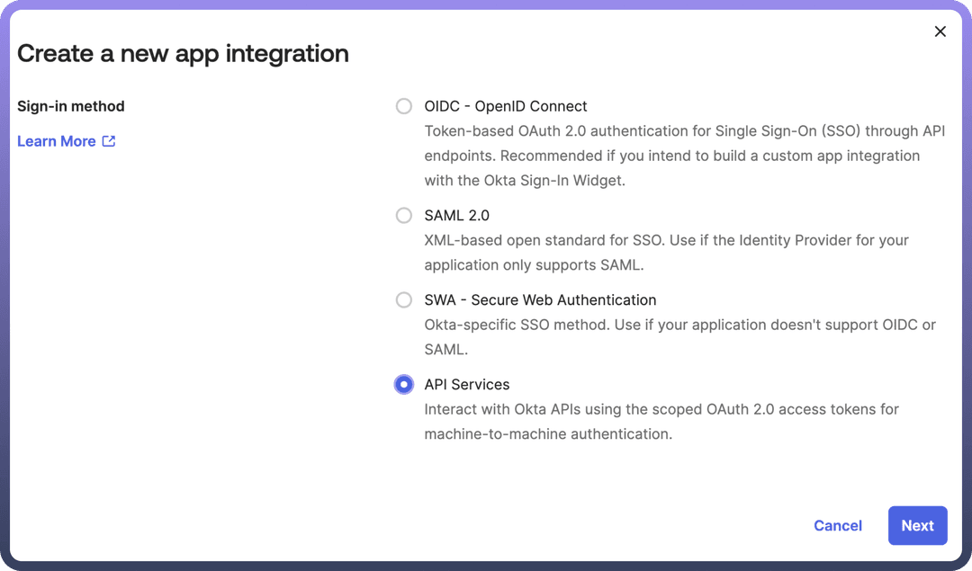Screen dimensions: 972x571
Task: Click the "OIDC - OpenID Connect" label text
Action: 506,106
